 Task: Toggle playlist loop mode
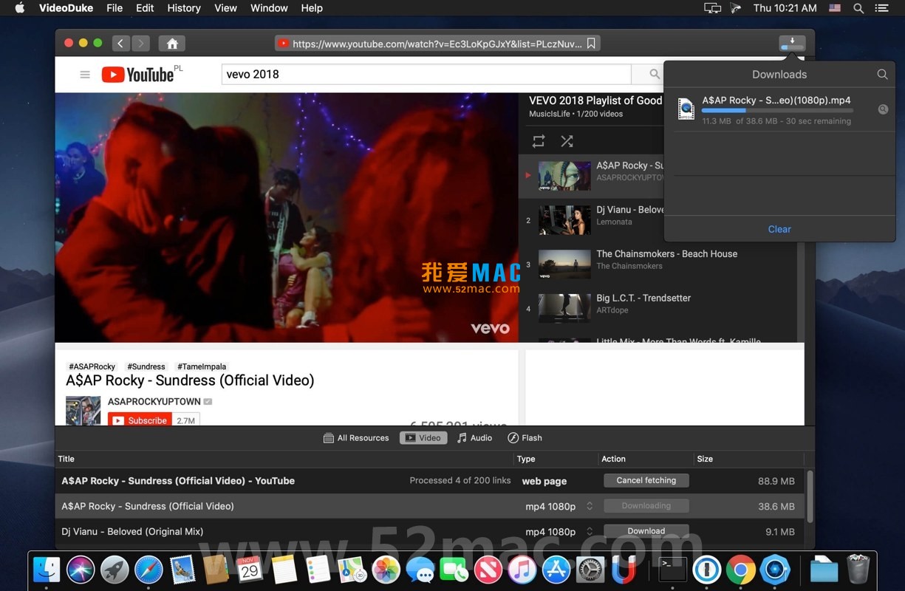[x=539, y=141]
